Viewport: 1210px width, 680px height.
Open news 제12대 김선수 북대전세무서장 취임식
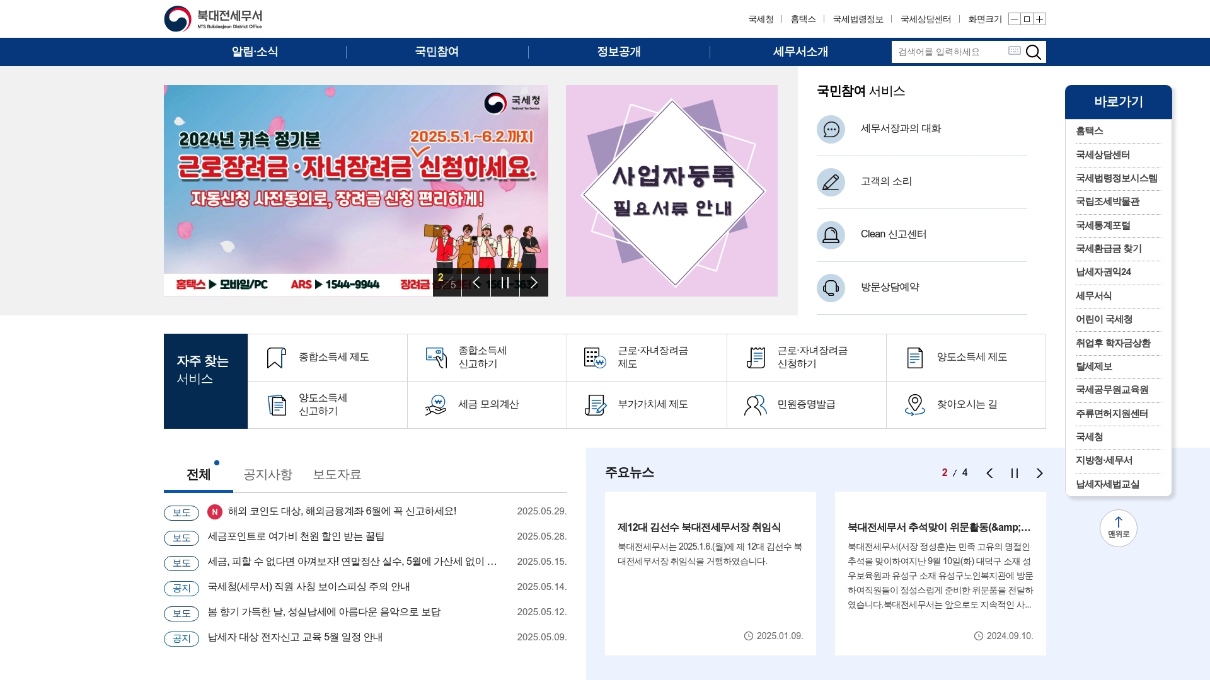[699, 528]
